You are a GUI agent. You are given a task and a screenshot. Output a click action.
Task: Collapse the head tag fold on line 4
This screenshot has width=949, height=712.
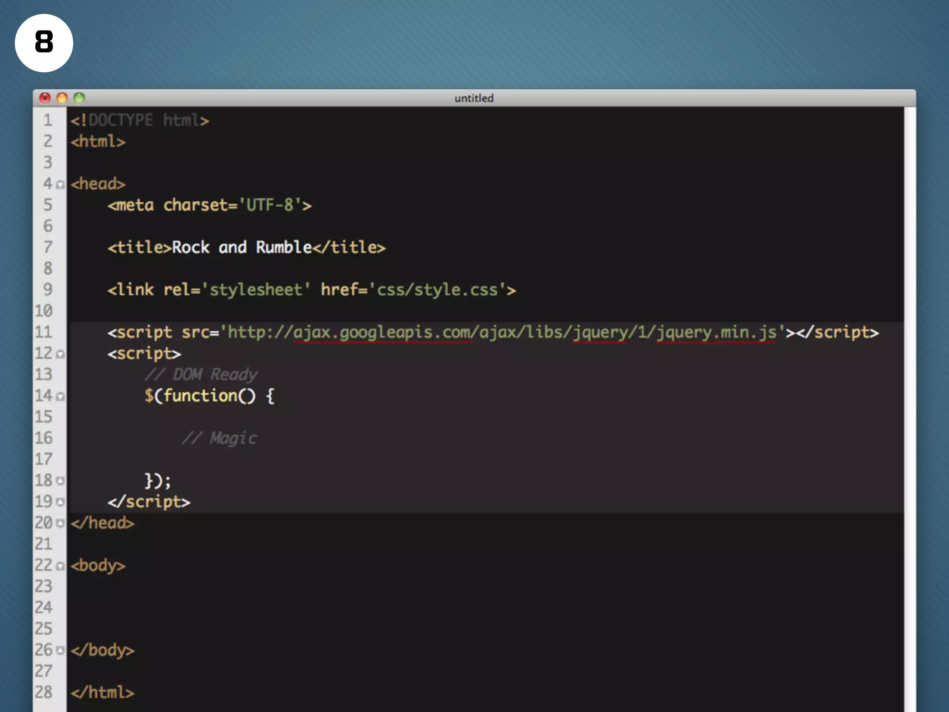click(x=60, y=185)
